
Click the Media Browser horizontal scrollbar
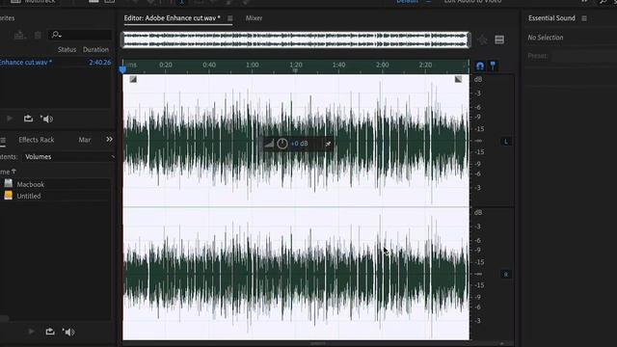coord(4,318)
